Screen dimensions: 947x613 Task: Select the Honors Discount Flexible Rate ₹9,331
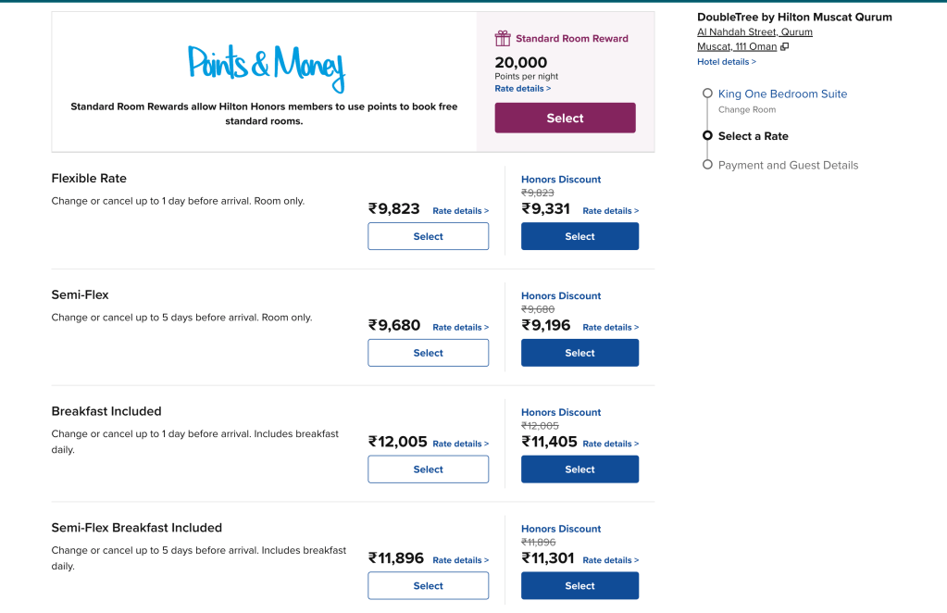click(x=579, y=236)
